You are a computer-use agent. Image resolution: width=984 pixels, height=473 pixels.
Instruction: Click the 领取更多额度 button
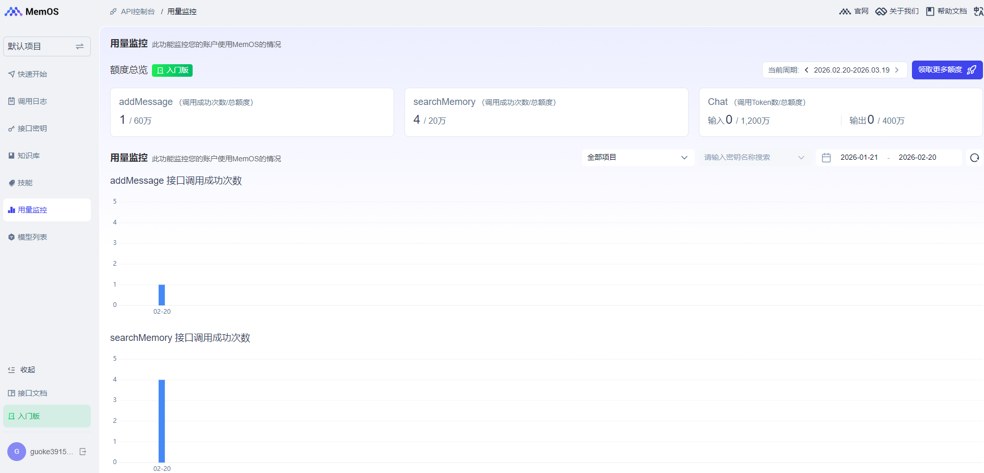pos(946,70)
